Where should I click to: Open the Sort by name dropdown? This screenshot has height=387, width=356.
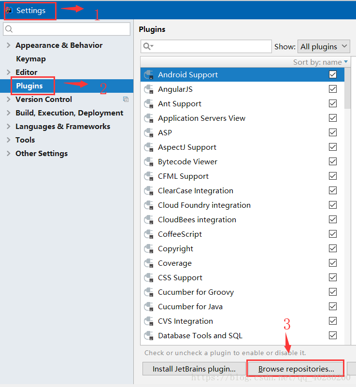[x=320, y=62]
